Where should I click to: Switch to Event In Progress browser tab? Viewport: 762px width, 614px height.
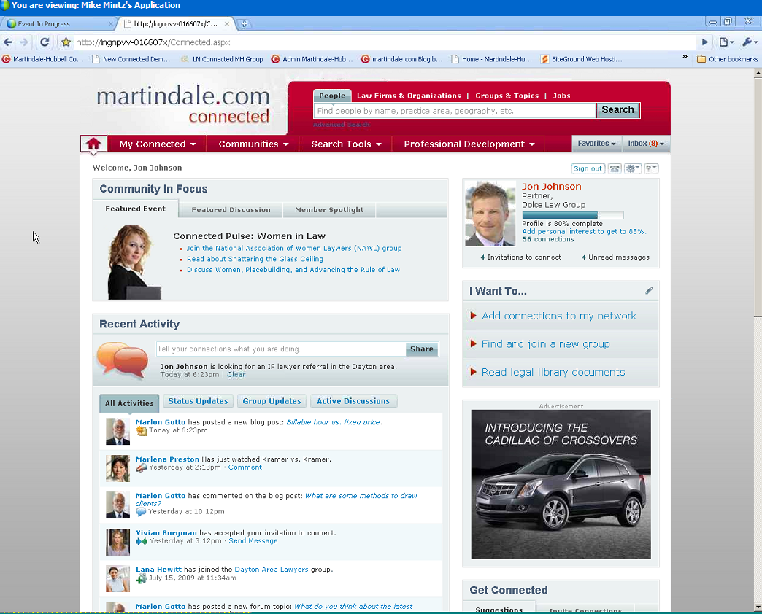[x=58, y=24]
